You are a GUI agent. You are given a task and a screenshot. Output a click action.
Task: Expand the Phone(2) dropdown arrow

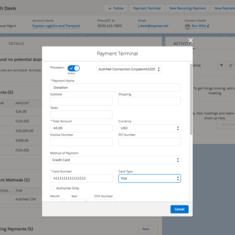click(x=113, y=21)
